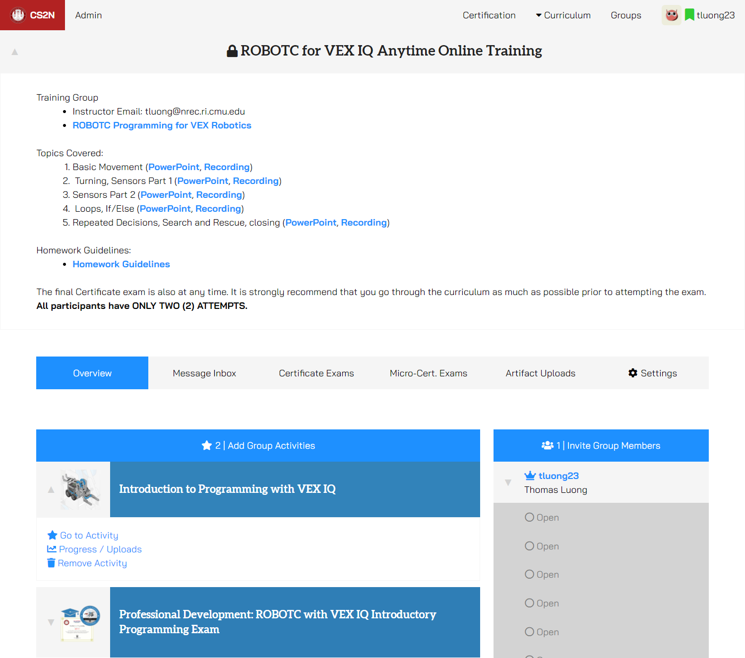Image resolution: width=745 pixels, height=658 pixels.
Task: Open the tluong23 account menu
Action: coord(716,15)
